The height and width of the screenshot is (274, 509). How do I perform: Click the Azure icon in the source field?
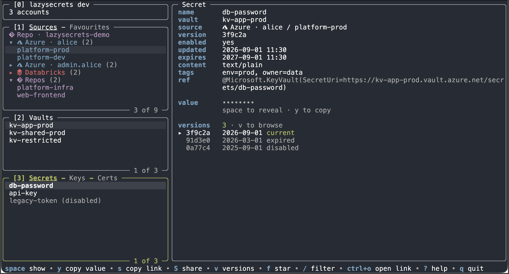pos(225,27)
